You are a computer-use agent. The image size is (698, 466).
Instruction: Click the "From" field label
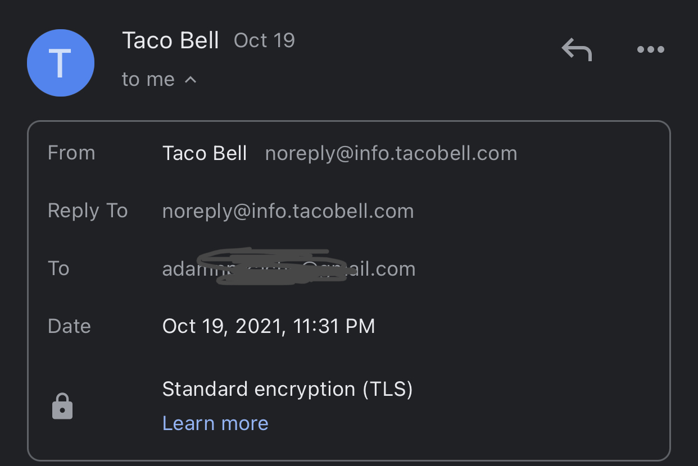[x=71, y=153]
